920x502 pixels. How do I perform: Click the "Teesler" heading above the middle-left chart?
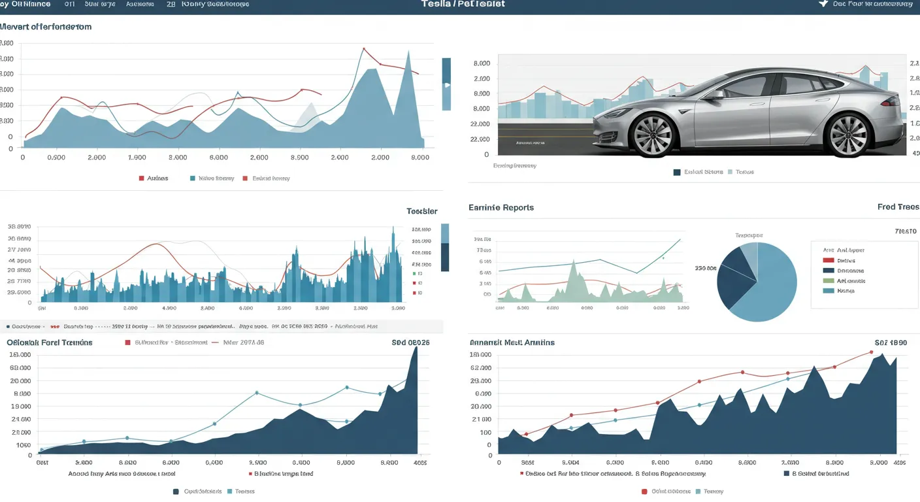pos(422,211)
